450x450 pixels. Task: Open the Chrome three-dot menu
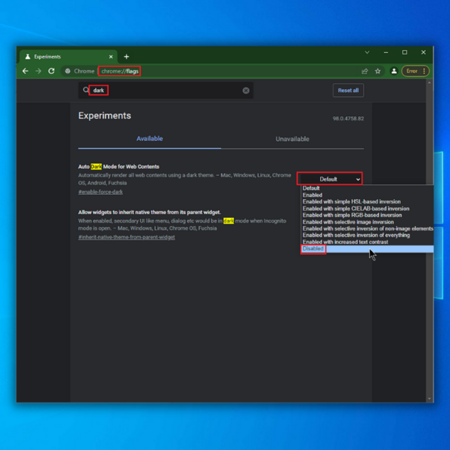tap(424, 71)
